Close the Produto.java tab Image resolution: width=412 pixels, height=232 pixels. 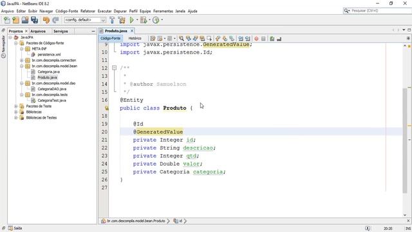132,31
